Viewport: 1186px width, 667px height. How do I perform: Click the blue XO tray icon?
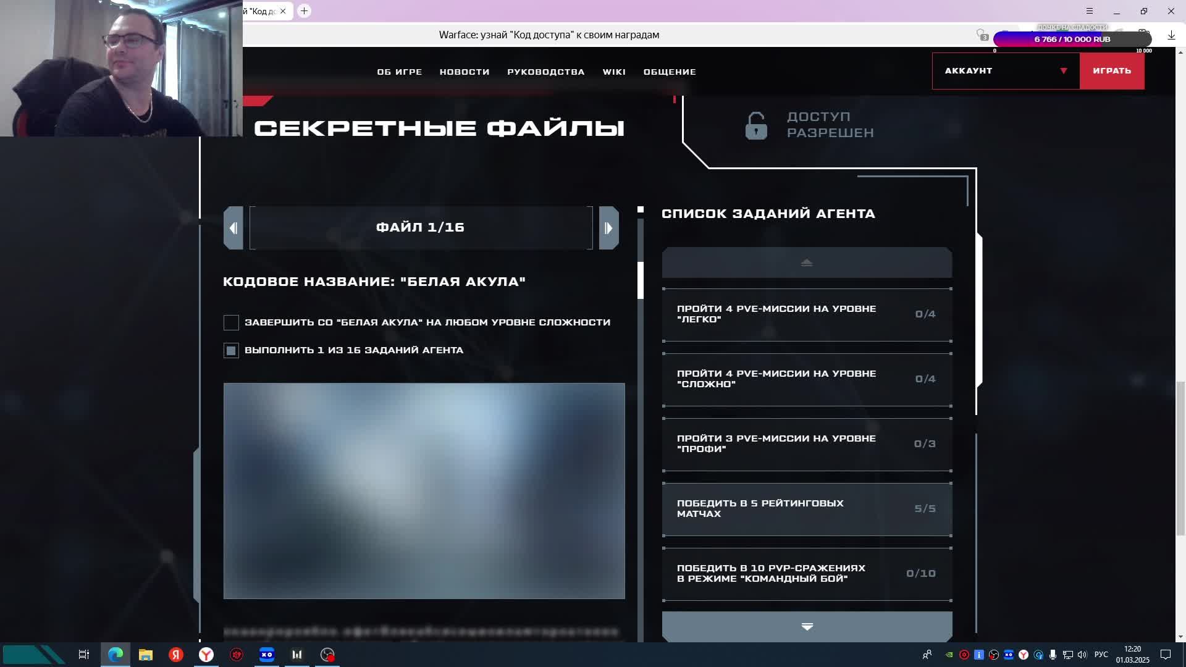1009,655
